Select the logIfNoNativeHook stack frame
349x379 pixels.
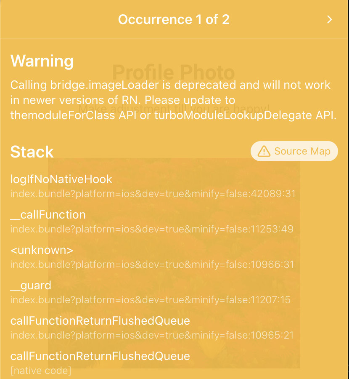tap(61, 179)
